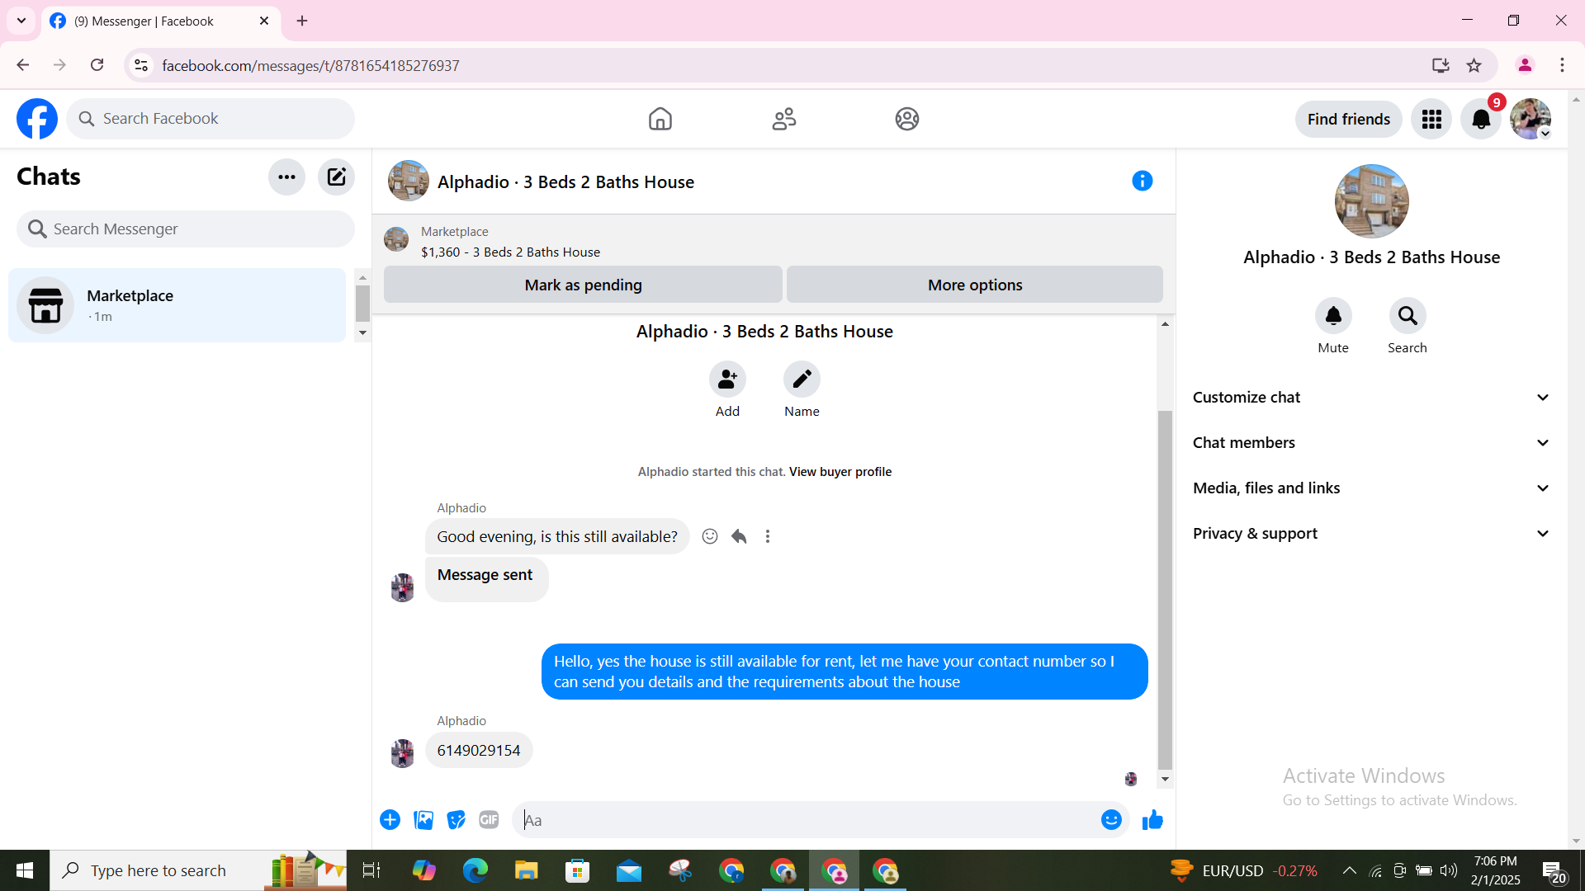
Task: Click the Search Messenger field
Action: click(186, 229)
